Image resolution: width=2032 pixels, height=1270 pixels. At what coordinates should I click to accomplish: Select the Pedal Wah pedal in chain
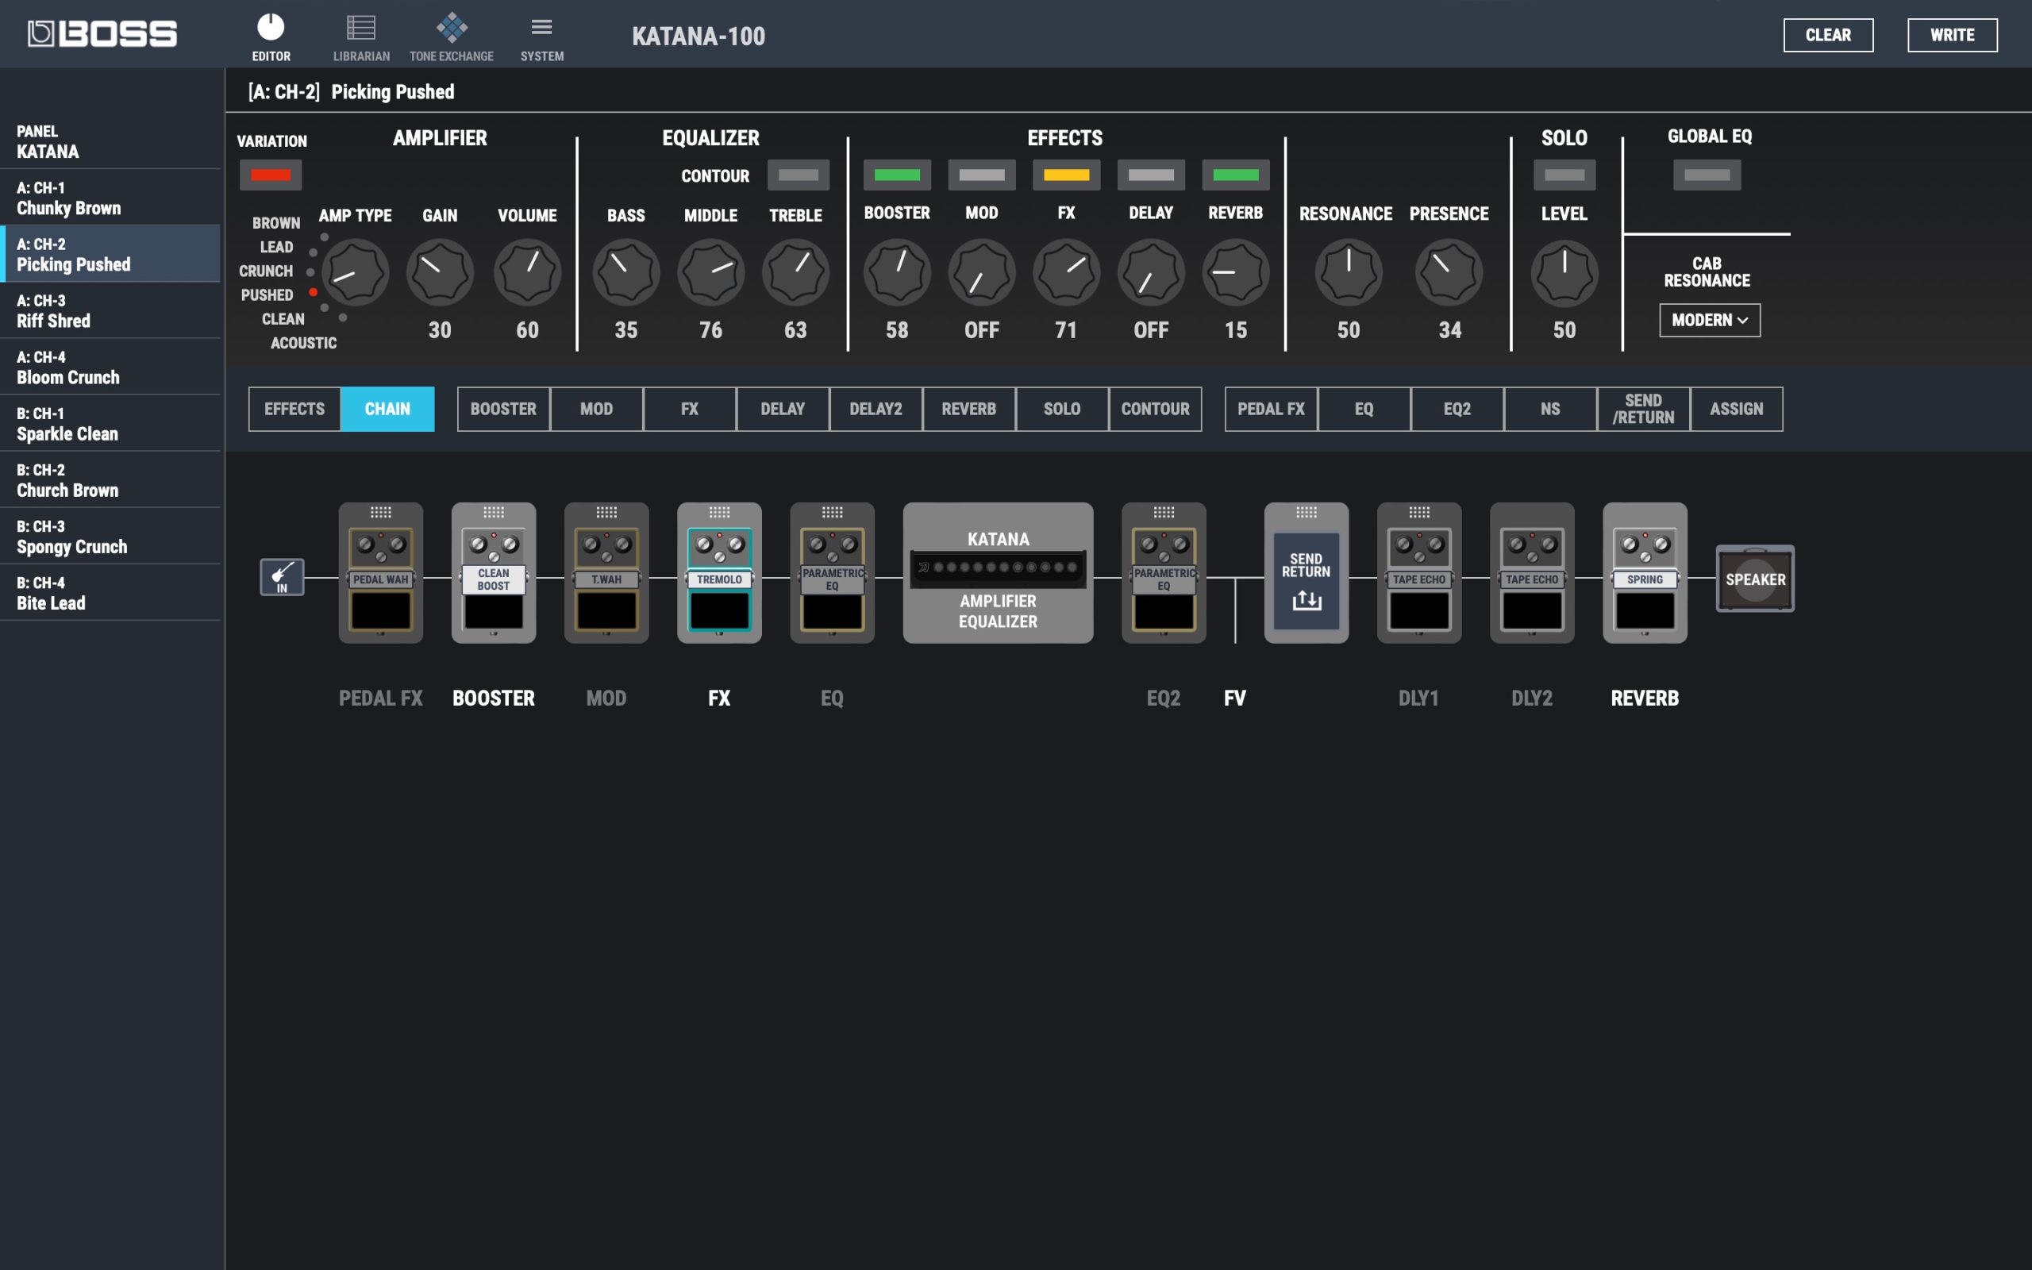(x=380, y=573)
